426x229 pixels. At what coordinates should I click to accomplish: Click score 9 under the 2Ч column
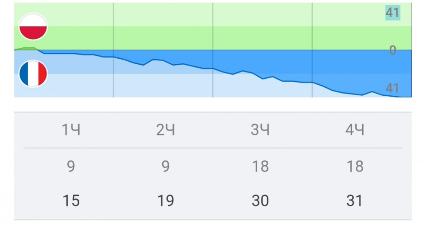166,166
